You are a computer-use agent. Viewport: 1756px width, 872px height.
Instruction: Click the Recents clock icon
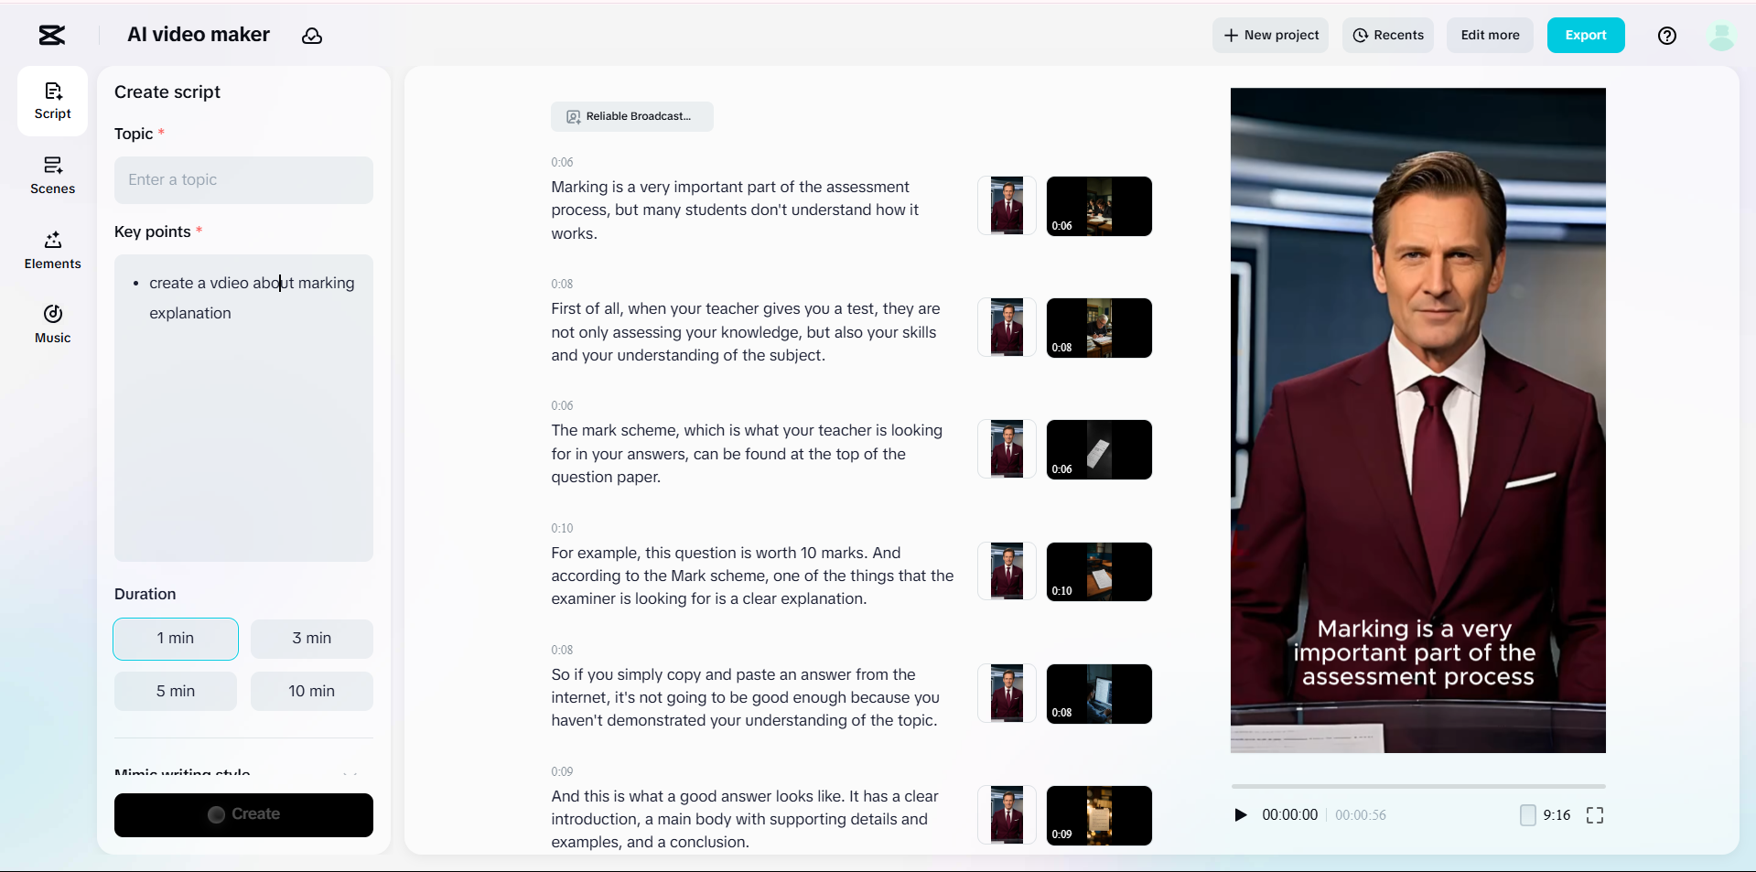click(1362, 35)
